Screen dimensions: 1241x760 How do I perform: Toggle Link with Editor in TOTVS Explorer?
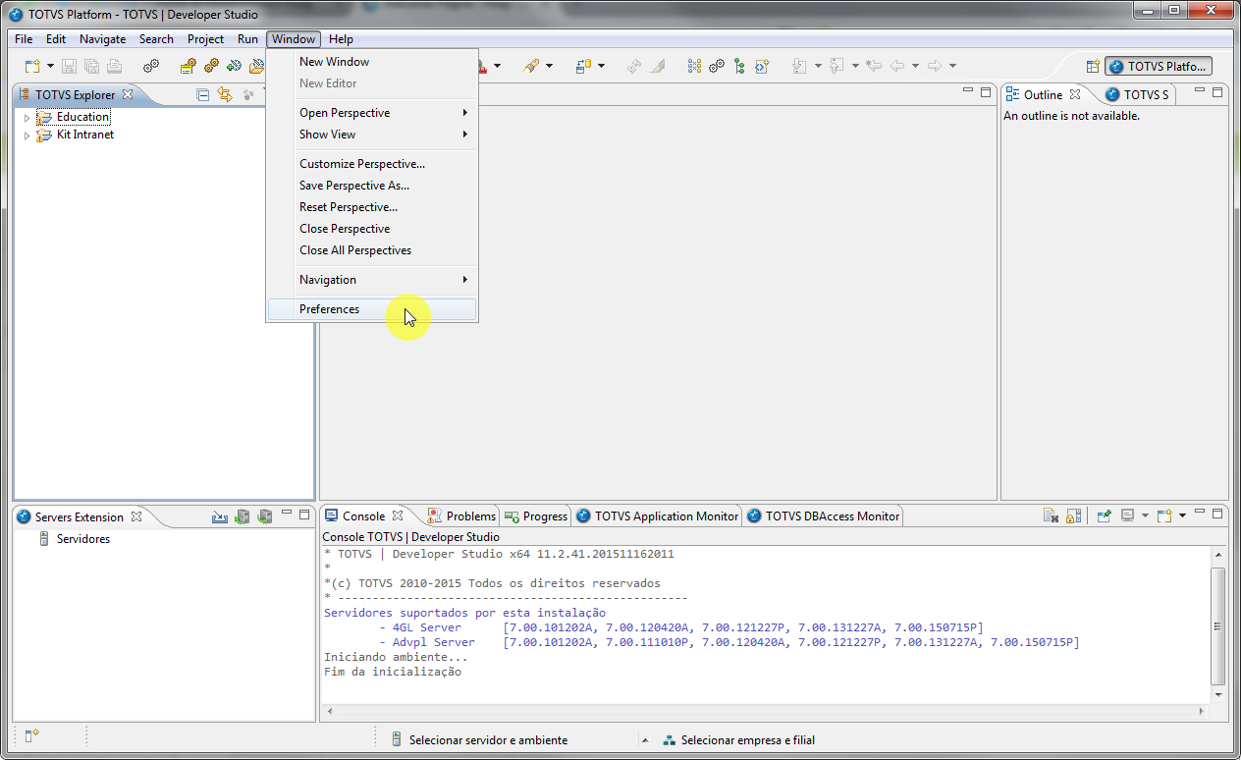(x=225, y=95)
